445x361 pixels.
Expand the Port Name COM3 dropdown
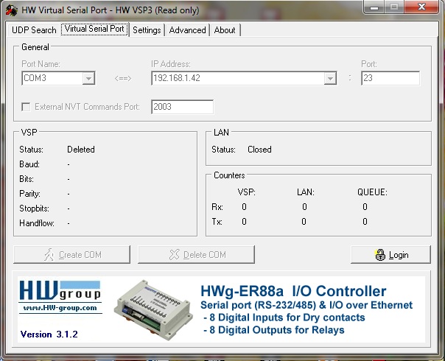88,78
